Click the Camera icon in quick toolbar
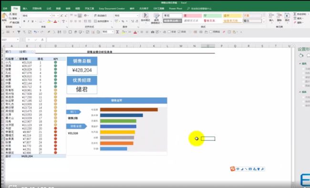This screenshot has height=188, width=310. 153,32
